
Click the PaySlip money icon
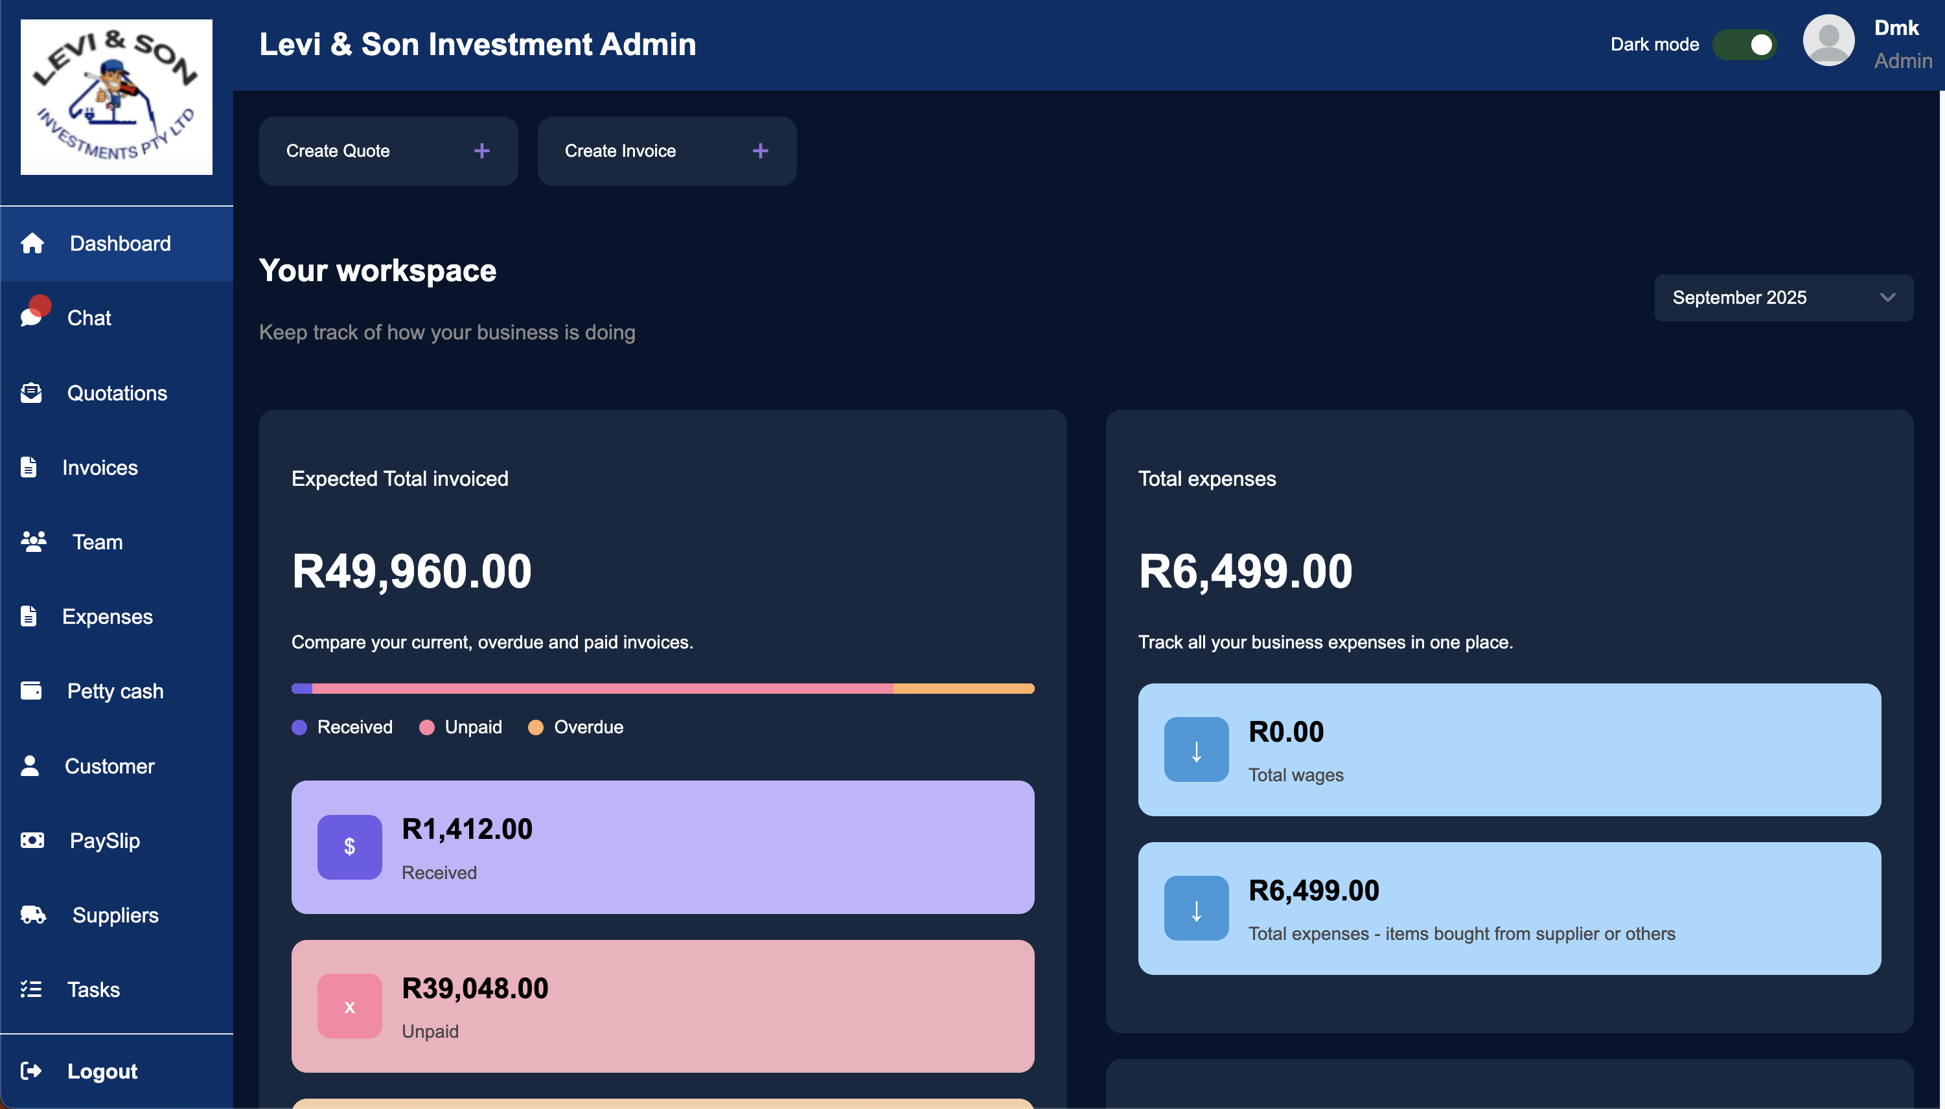[x=32, y=840]
